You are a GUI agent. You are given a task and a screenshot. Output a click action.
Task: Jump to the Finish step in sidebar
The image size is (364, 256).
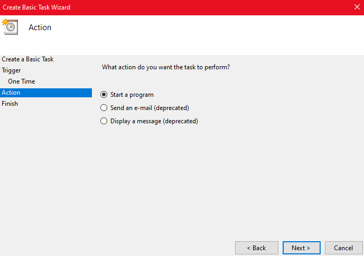tap(10, 104)
